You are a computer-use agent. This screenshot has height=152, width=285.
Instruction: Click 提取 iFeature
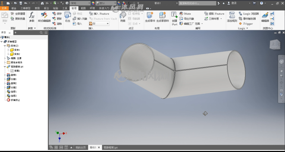coord(214,14)
